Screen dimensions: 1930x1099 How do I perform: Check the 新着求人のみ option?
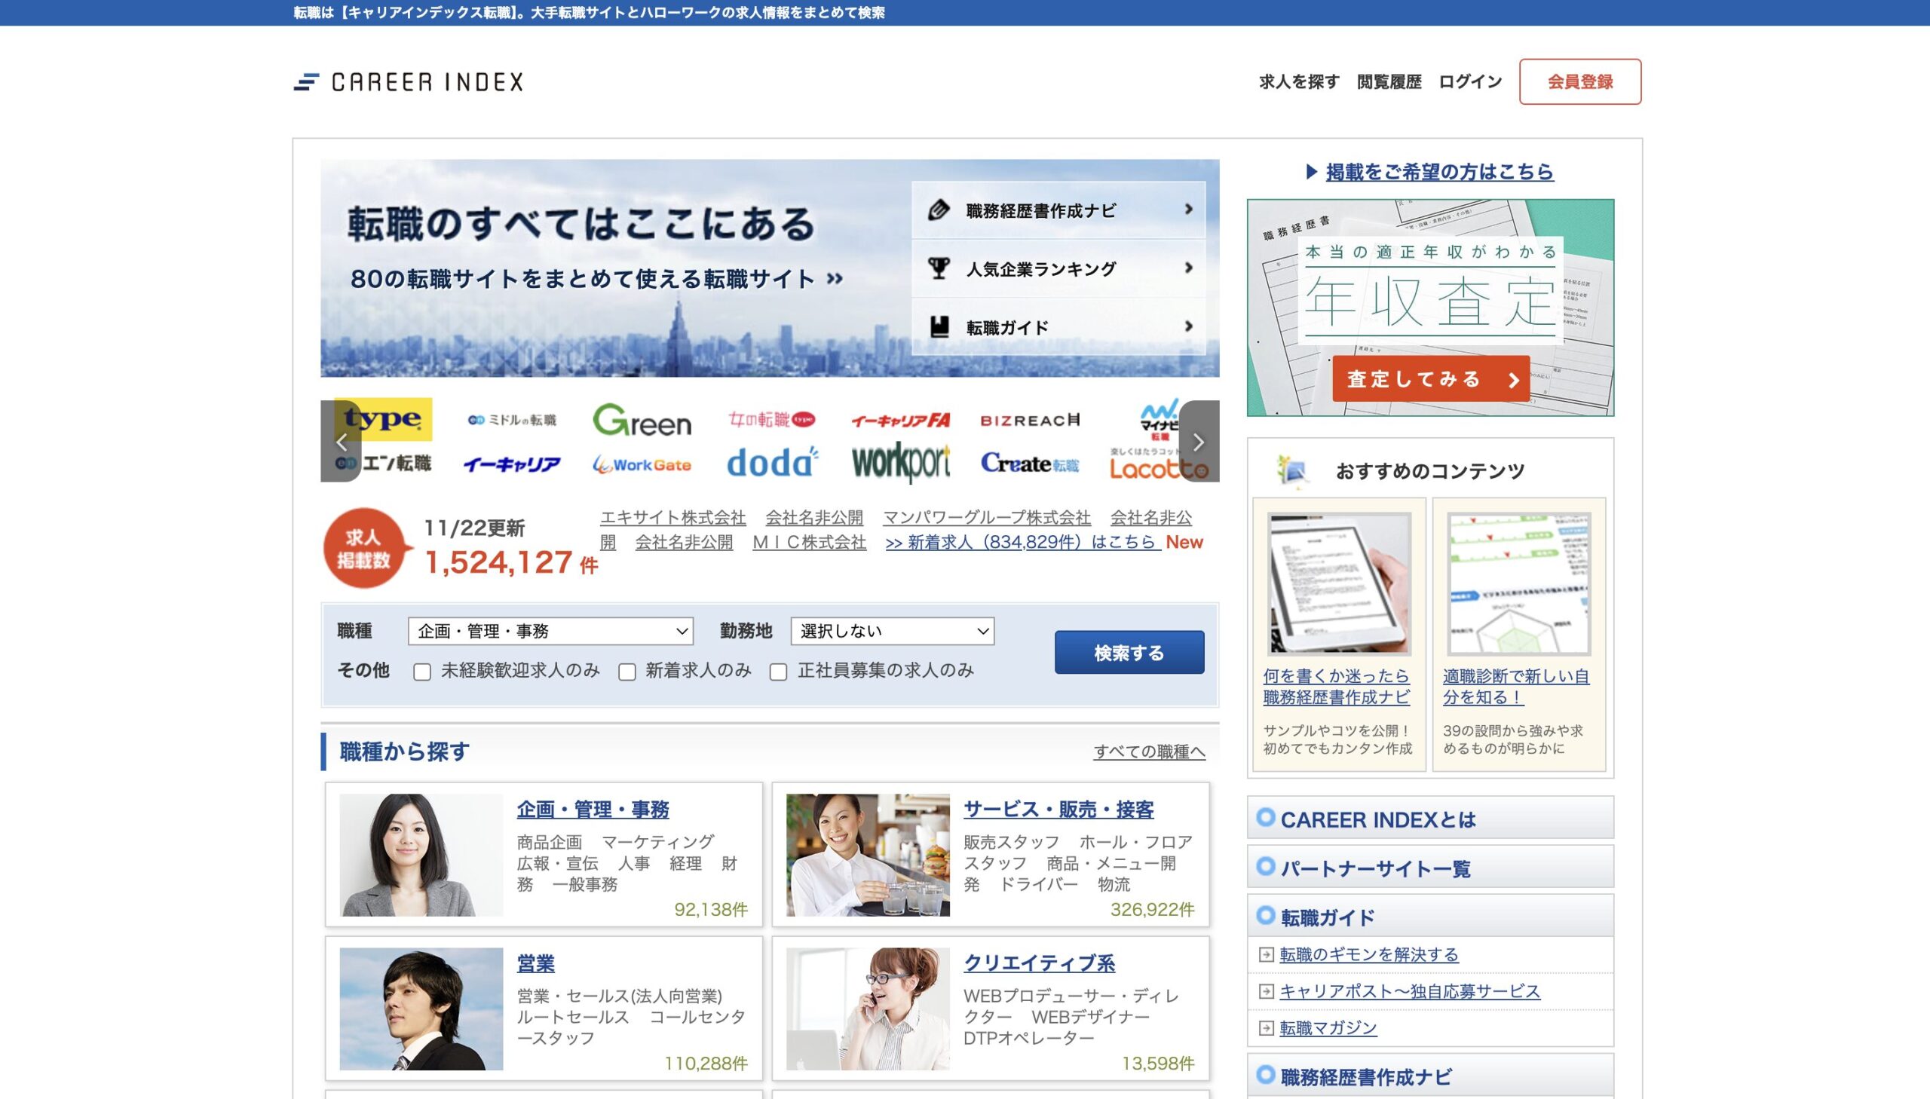tap(626, 672)
